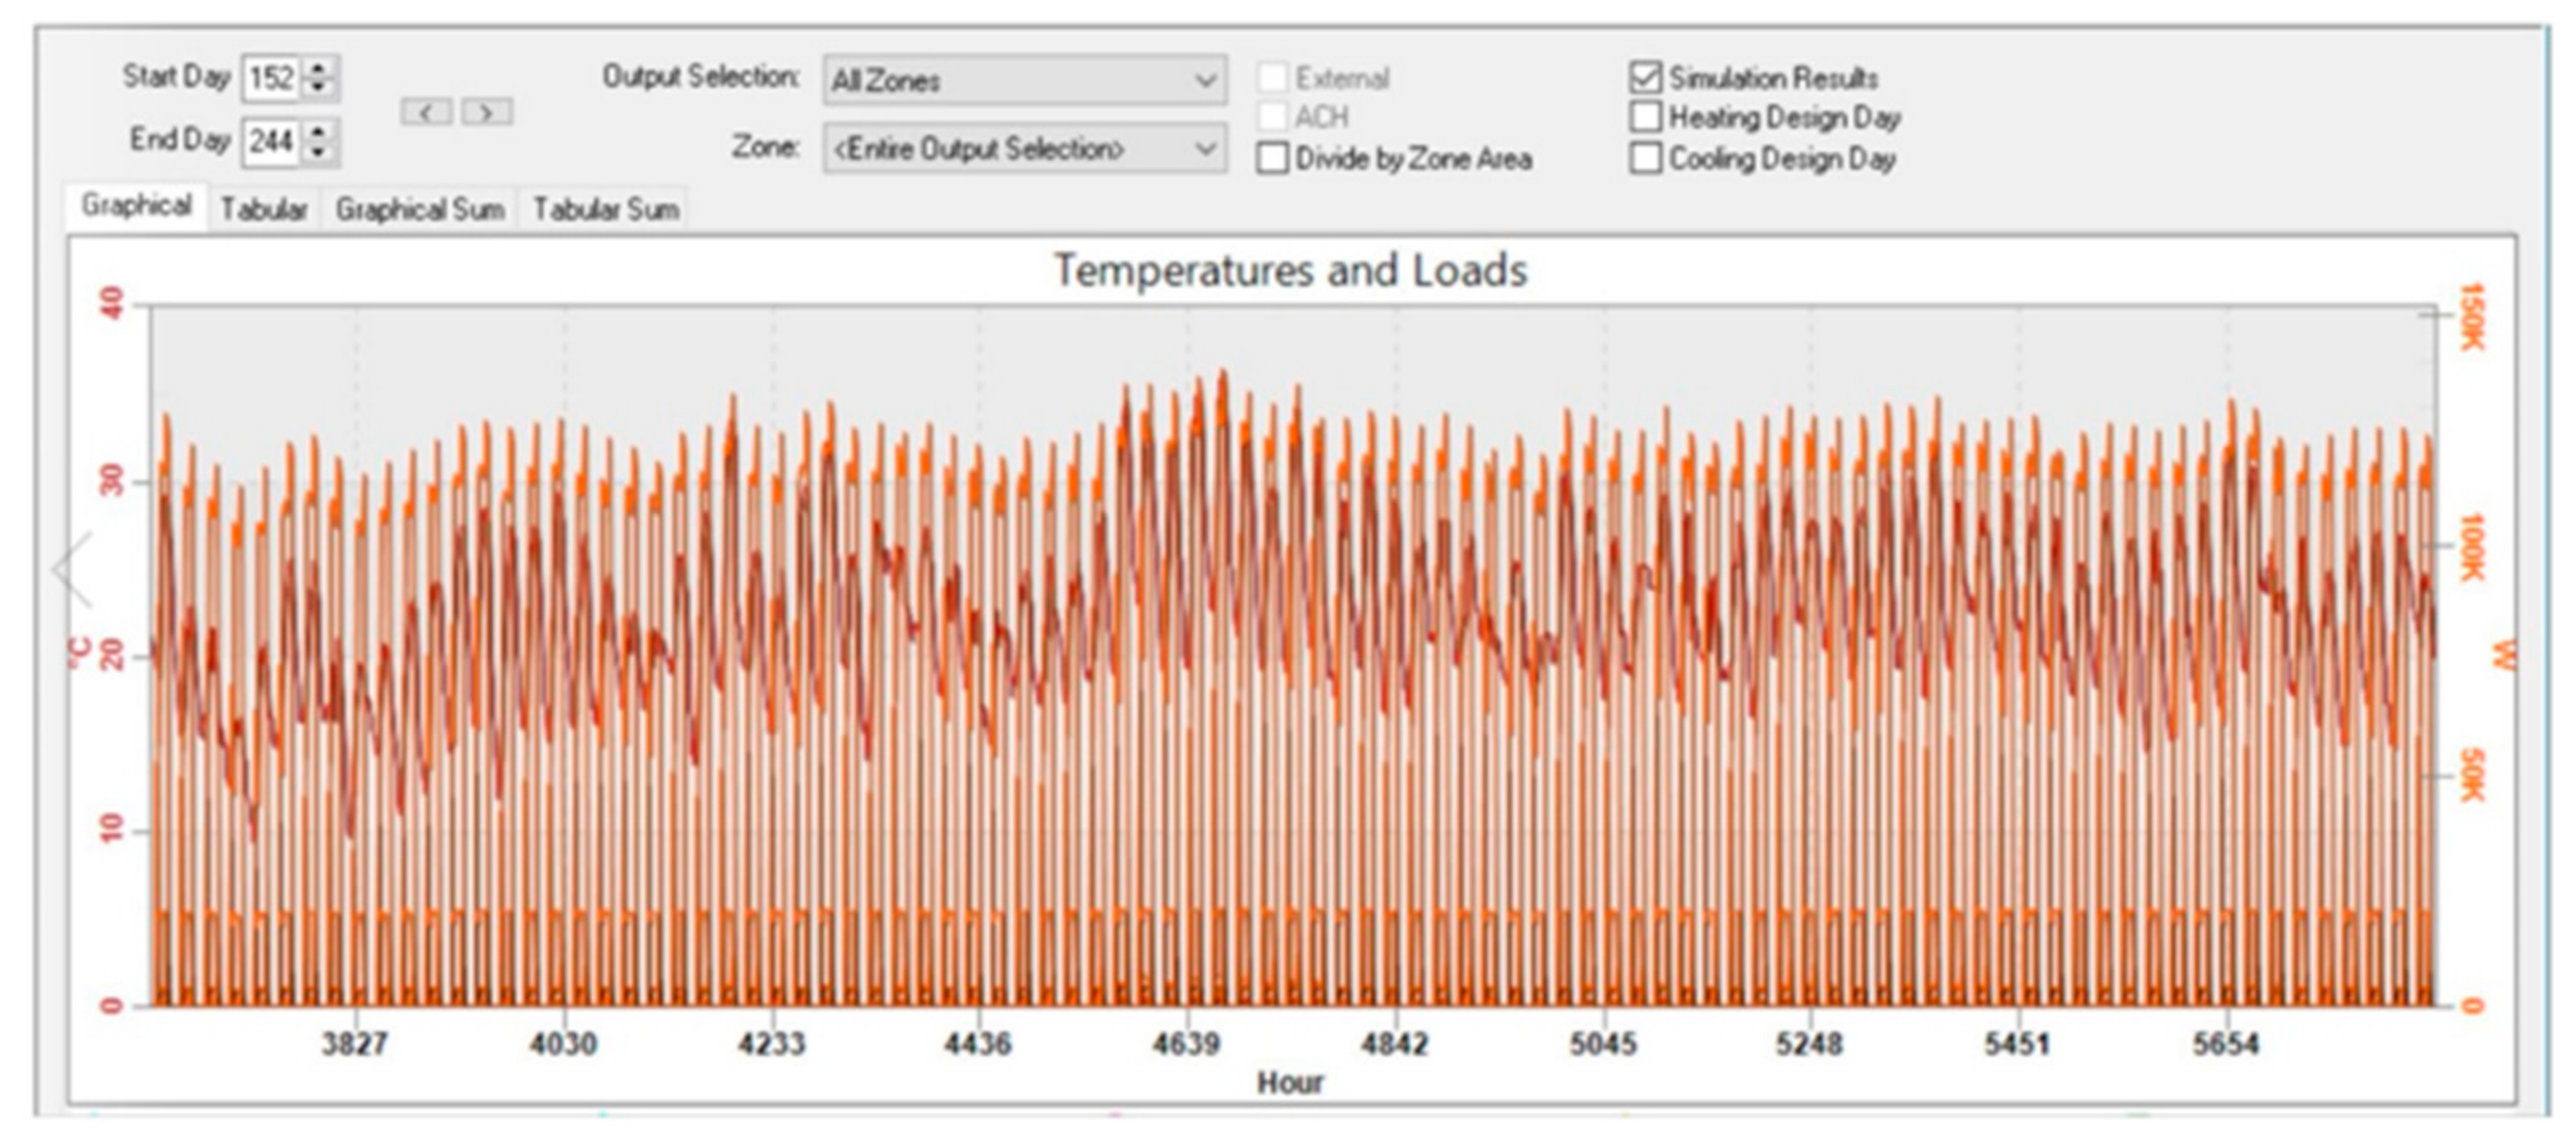Expand the Zone Entire Output Selection dropdown
The height and width of the screenshot is (1144, 2576).
1024,149
